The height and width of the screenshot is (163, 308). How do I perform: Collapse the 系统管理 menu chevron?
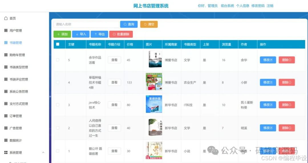click(x=43, y=152)
